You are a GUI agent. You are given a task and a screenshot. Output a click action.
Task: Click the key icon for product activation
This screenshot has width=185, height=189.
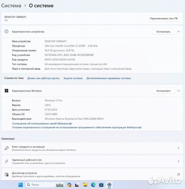pyautogui.click(x=7, y=148)
